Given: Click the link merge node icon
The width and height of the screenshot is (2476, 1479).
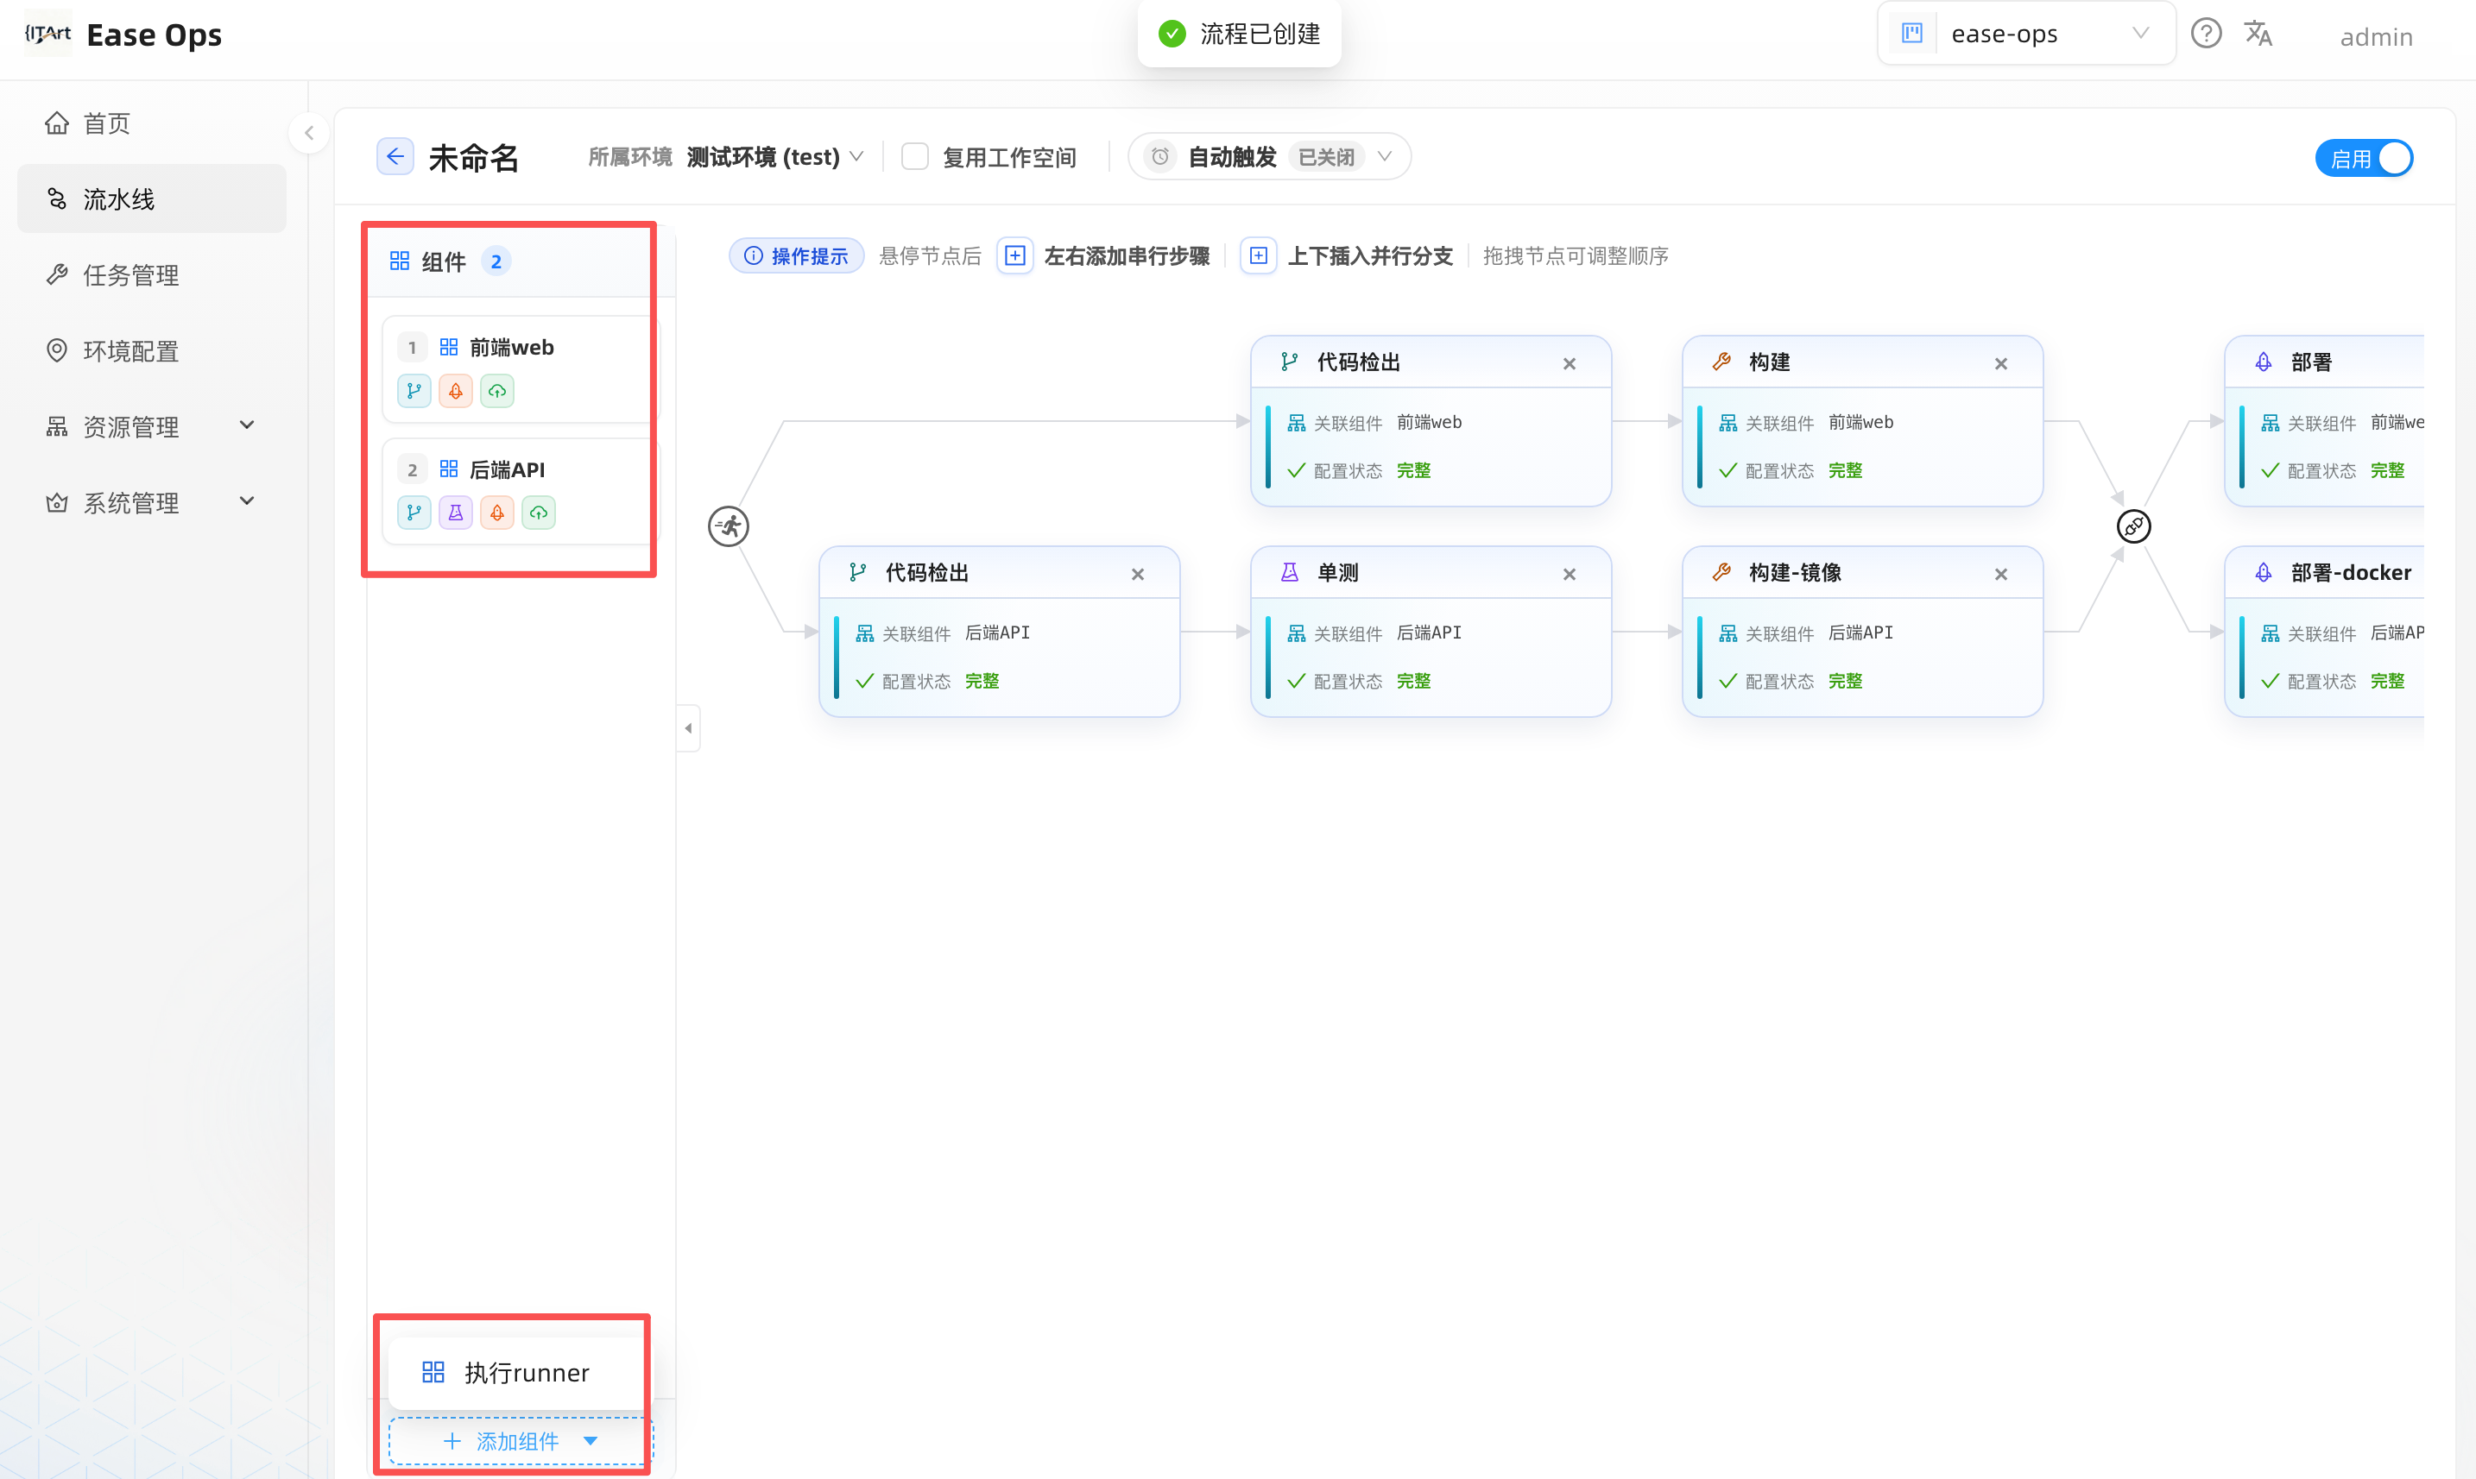Looking at the screenshot, I should (2133, 526).
